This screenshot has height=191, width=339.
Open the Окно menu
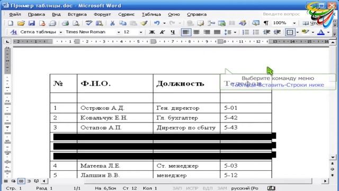click(x=174, y=14)
